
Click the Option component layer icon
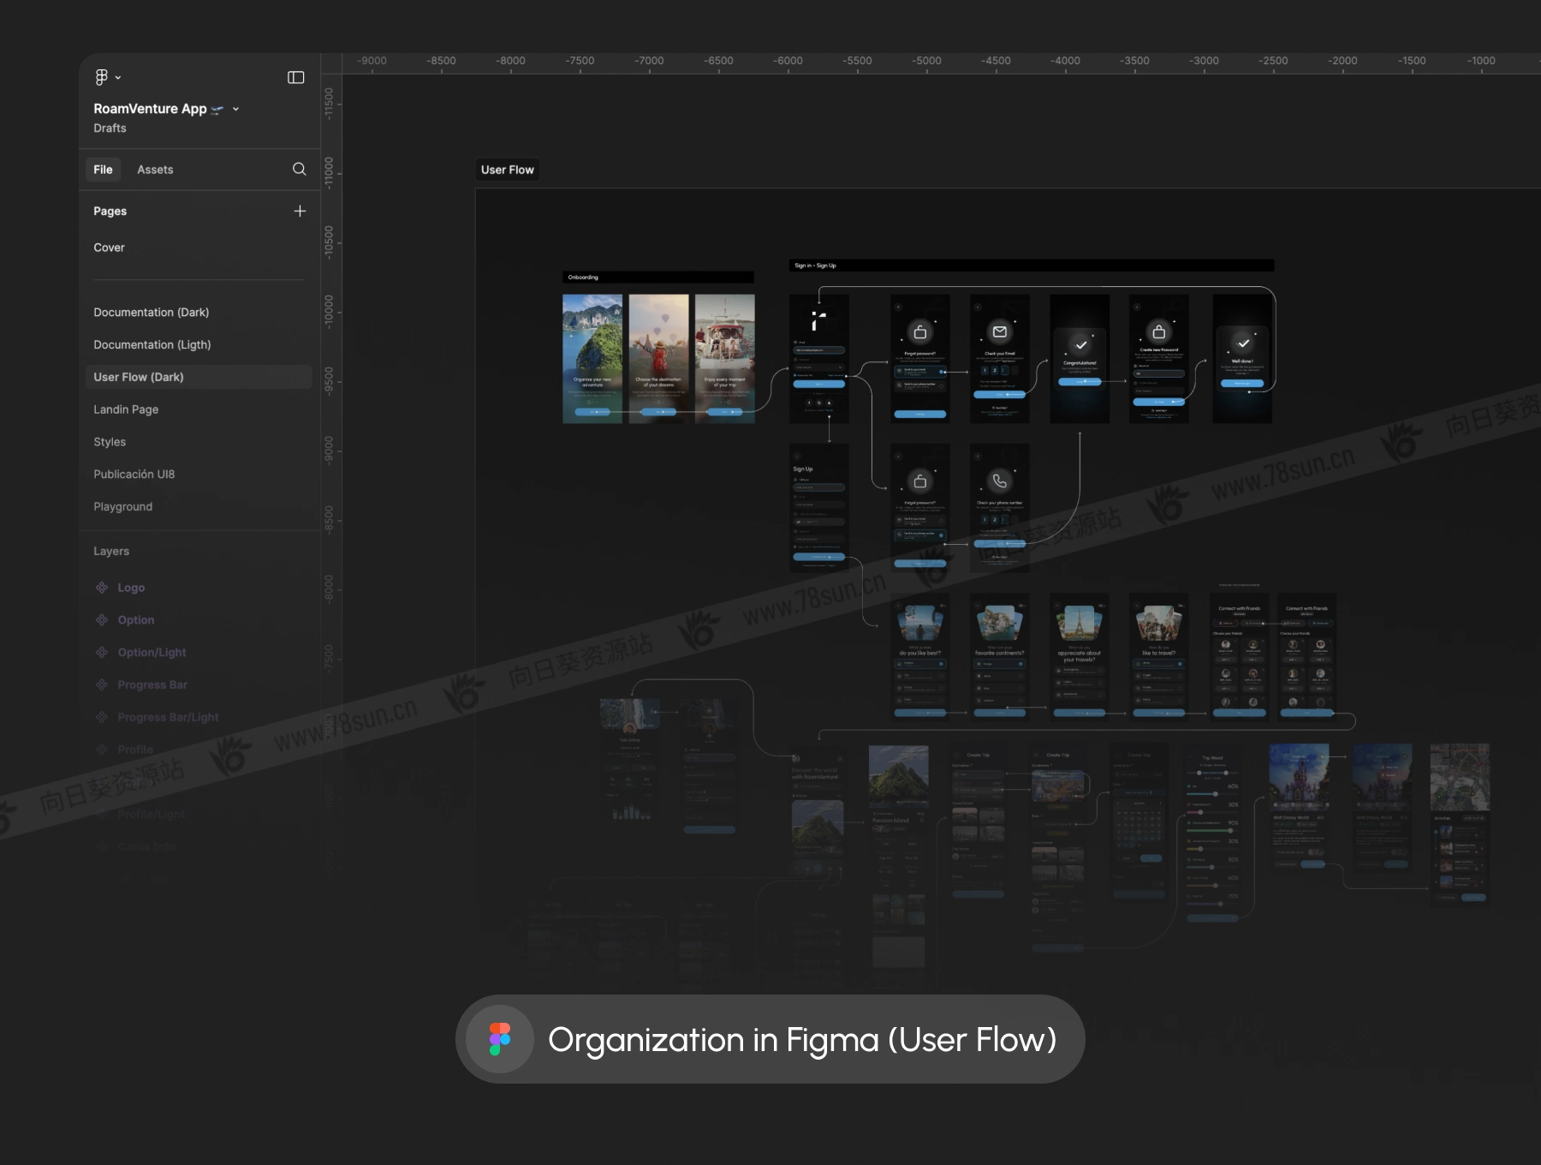coord(102,620)
